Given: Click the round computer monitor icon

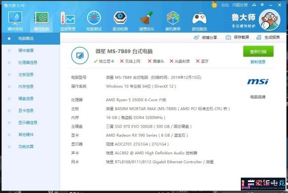Looking at the screenshot, I should pyautogui.click(x=80, y=56).
